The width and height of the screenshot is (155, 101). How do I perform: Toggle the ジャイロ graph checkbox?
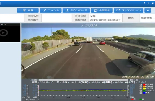click(x=141, y=91)
